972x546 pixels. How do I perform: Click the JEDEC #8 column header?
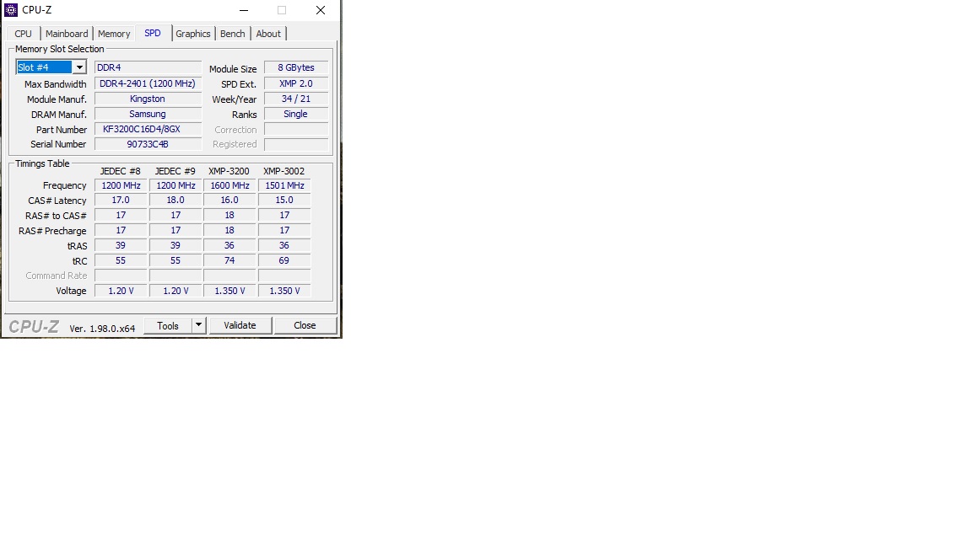121,171
